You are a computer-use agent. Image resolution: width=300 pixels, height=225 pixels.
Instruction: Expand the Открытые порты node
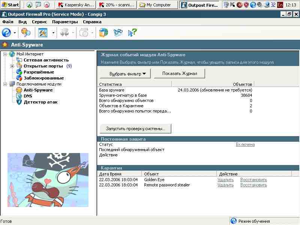pyautogui.click(x=12, y=66)
